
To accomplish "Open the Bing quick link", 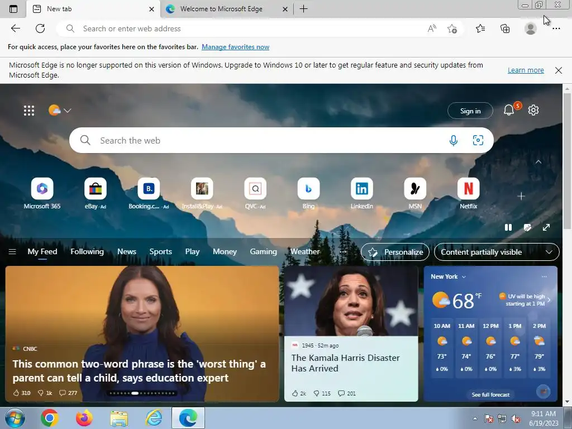I will [x=308, y=194].
